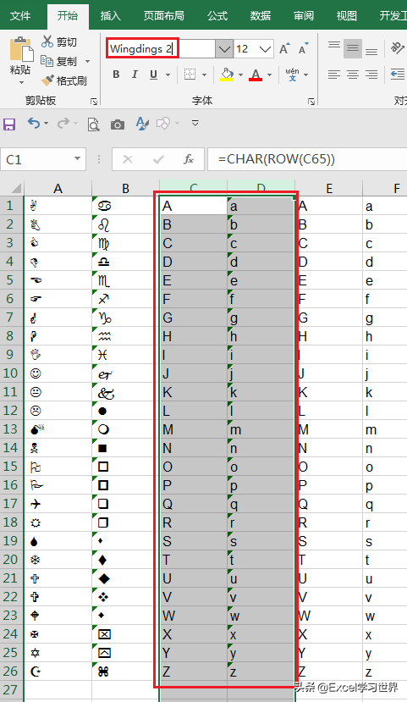Expand underline style options

(x=168, y=75)
